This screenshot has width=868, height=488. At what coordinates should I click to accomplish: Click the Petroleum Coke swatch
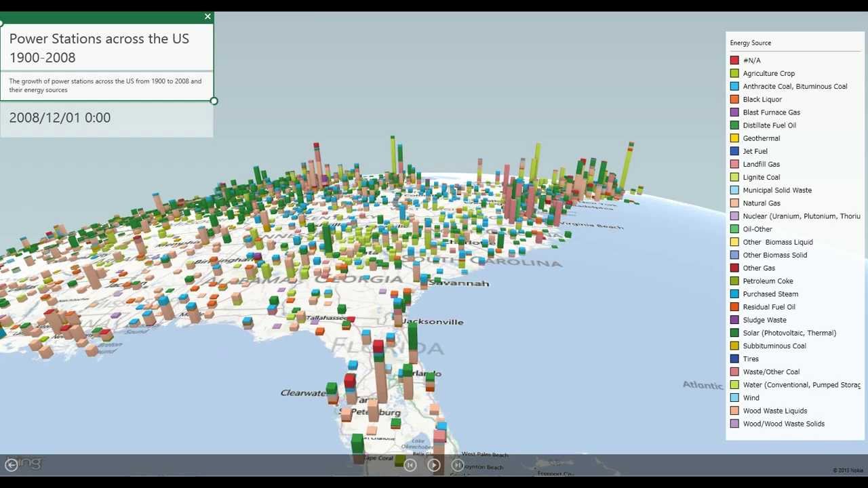click(x=734, y=281)
